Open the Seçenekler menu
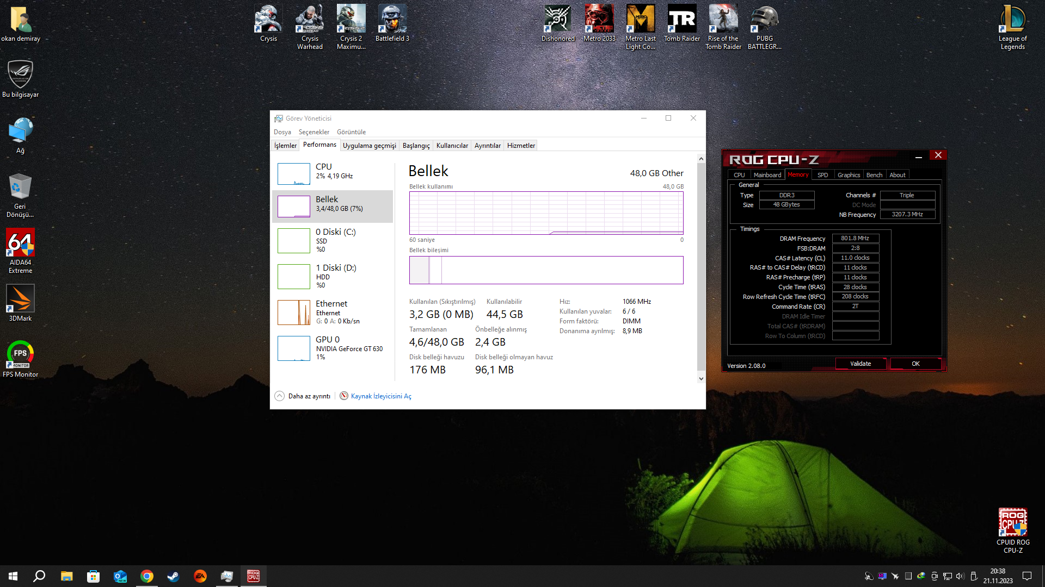Image resolution: width=1045 pixels, height=587 pixels. pyautogui.click(x=313, y=132)
